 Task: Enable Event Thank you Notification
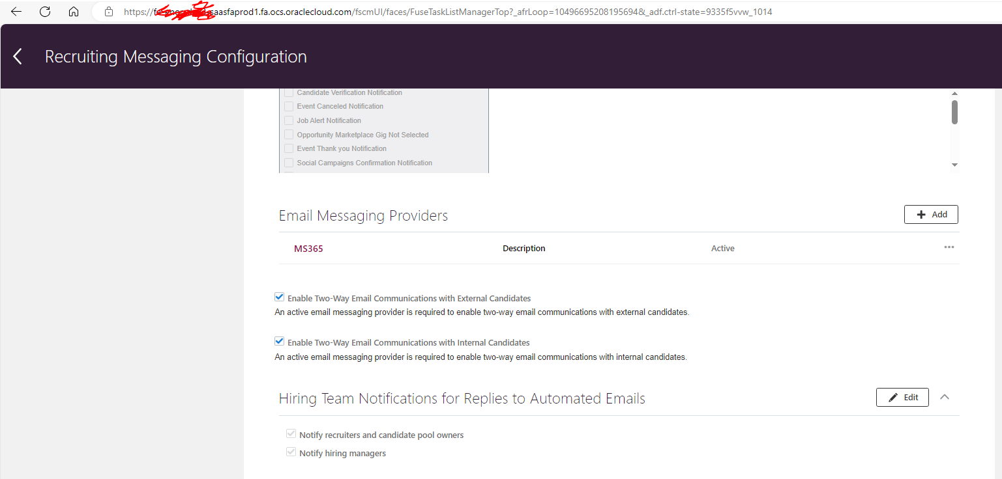point(289,148)
